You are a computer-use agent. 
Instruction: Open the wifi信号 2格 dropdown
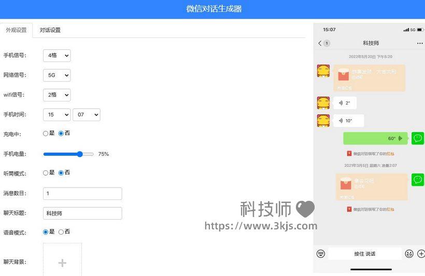[57, 95]
